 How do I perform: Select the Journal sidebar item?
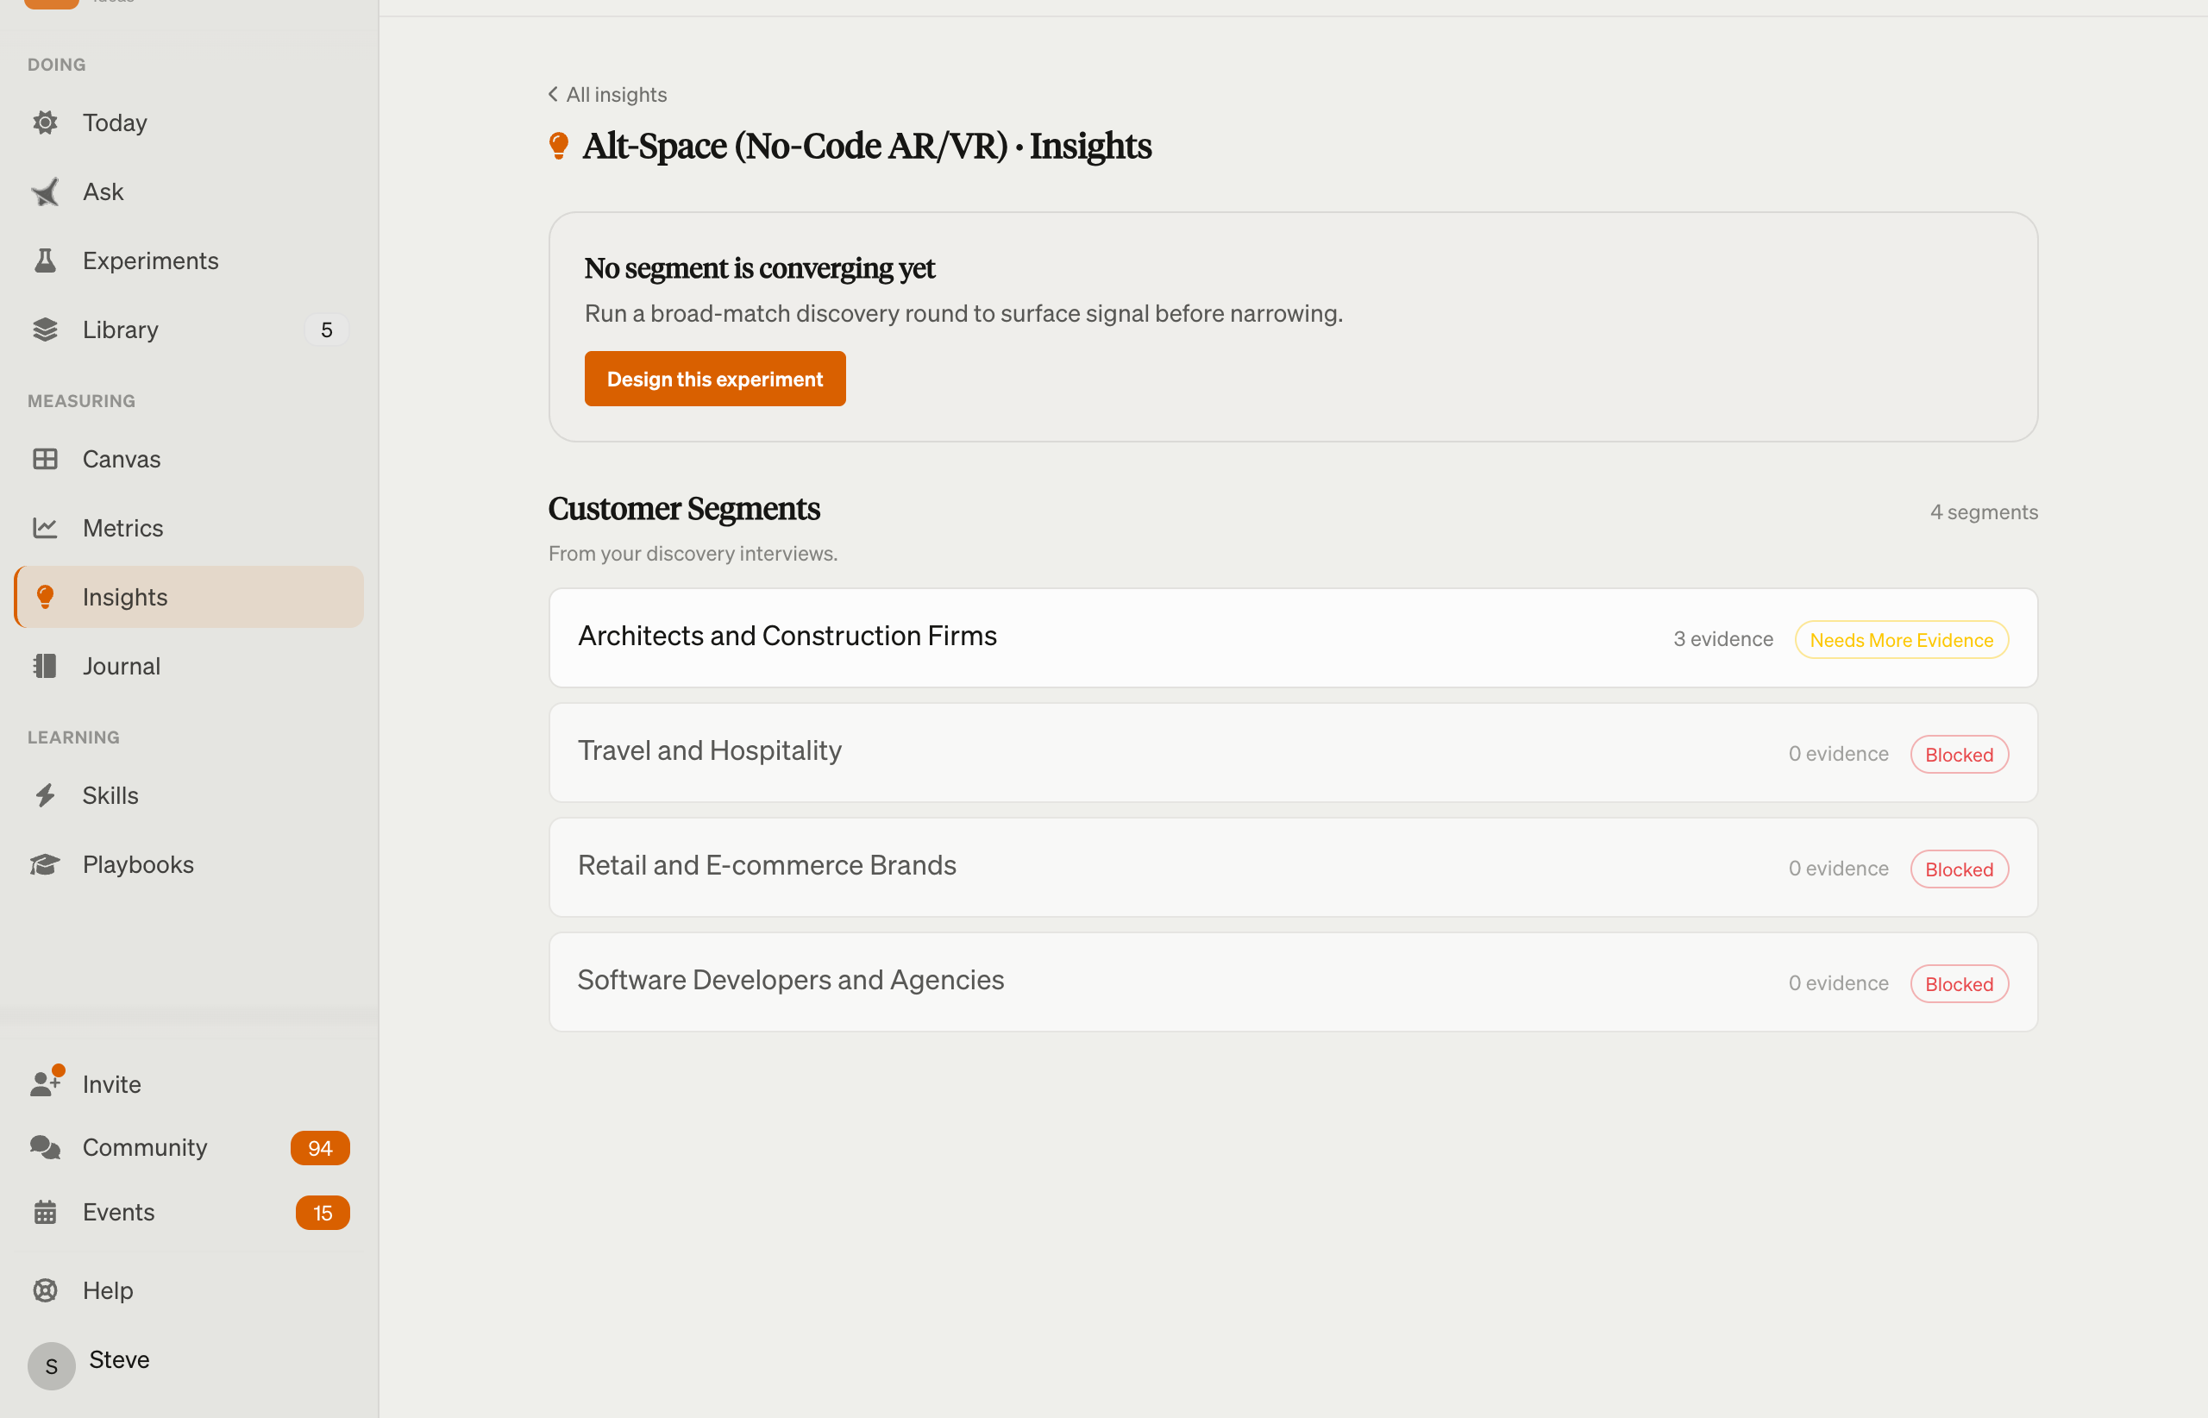click(x=189, y=666)
